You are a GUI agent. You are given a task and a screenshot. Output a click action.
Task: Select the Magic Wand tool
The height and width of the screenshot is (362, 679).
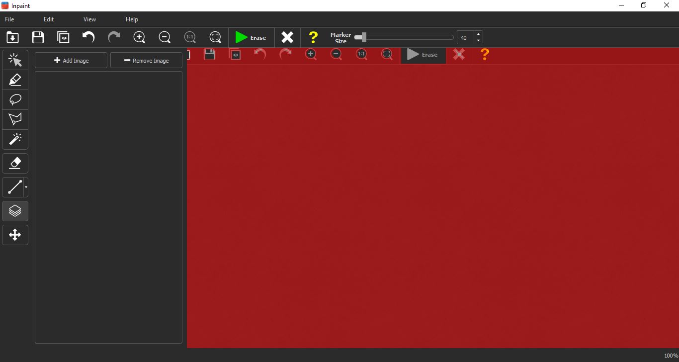15,139
